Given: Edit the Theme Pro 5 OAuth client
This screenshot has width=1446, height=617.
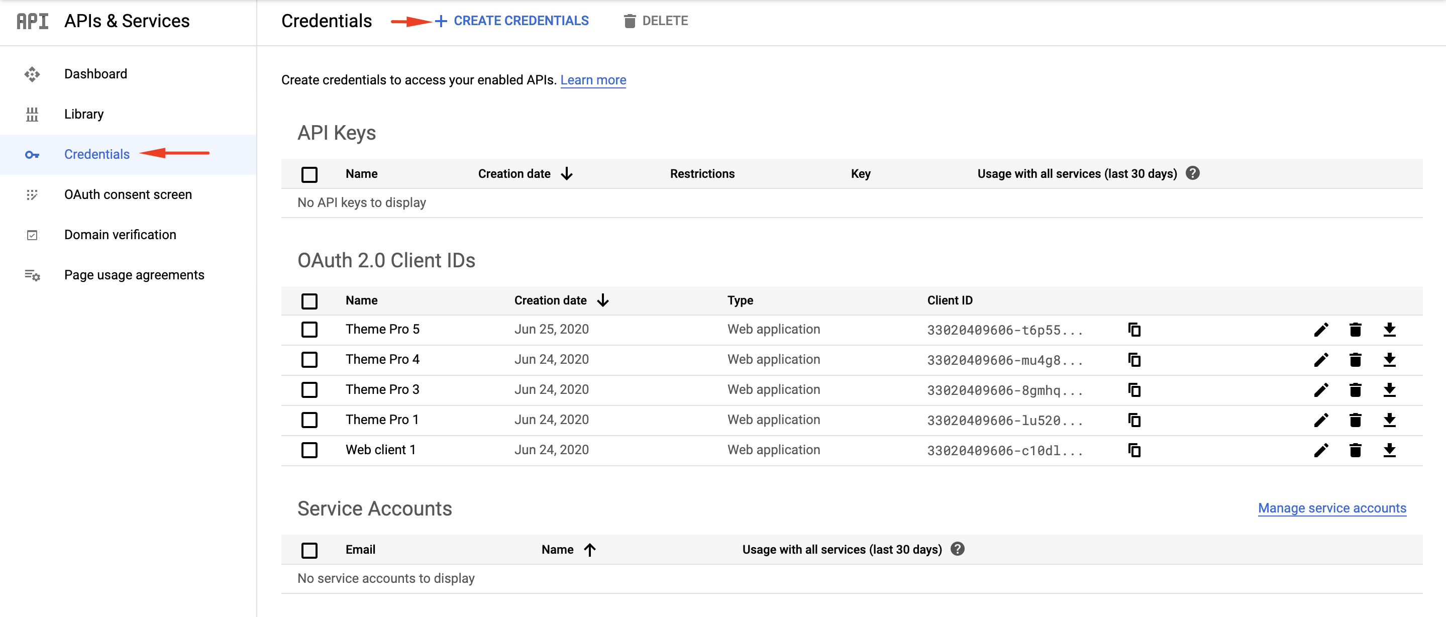Looking at the screenshot, I should 1321,330.
